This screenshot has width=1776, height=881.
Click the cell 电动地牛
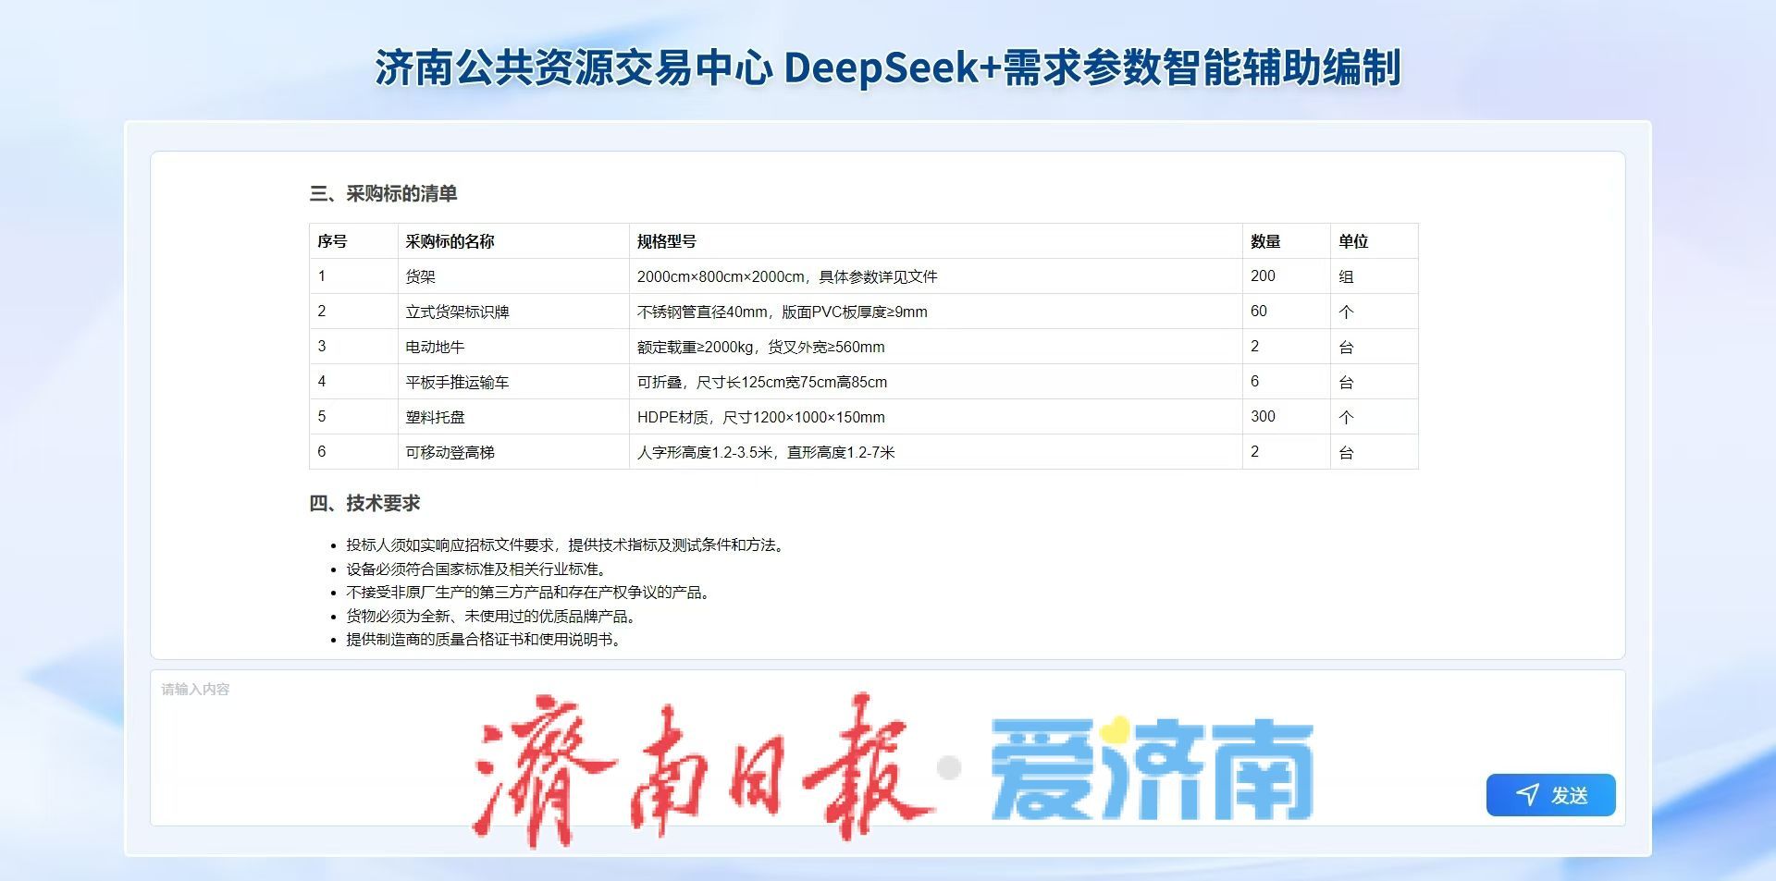point(435,347)
